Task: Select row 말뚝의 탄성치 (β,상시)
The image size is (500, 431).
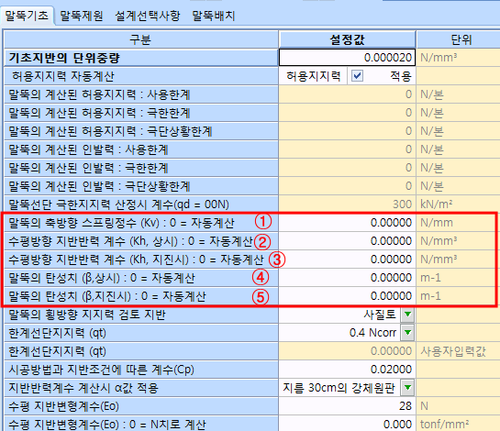Action: 140,278
